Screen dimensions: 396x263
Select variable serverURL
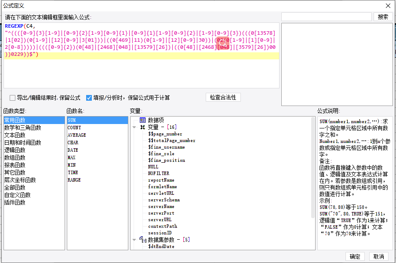click(x=160, y=219)
